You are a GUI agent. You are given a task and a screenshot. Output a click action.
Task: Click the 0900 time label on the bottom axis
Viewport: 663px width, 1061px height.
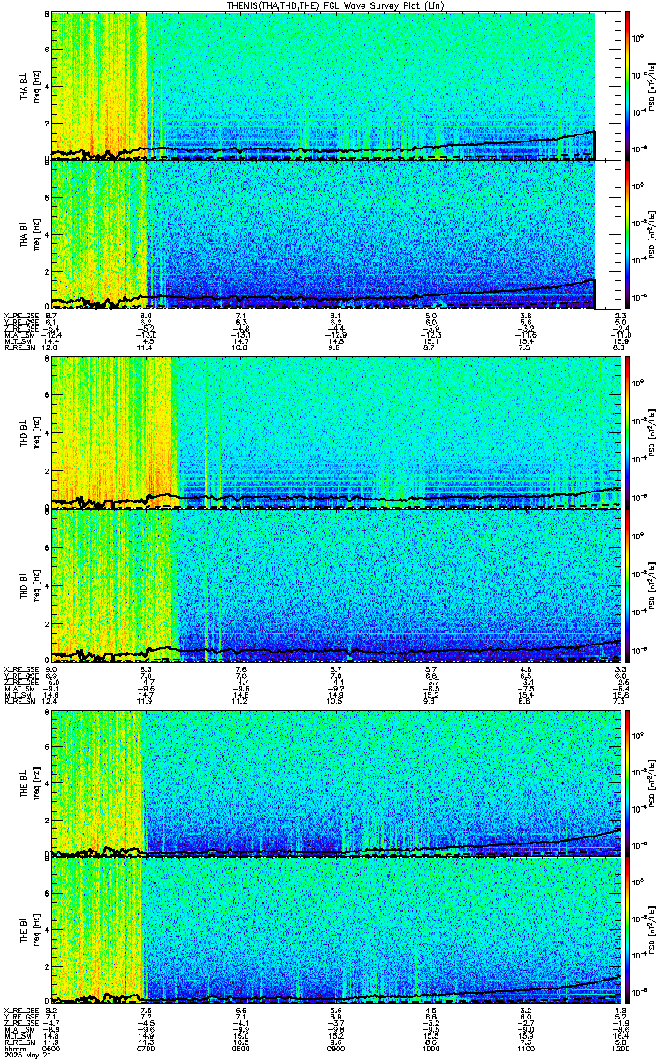[x=336, y=1048]
